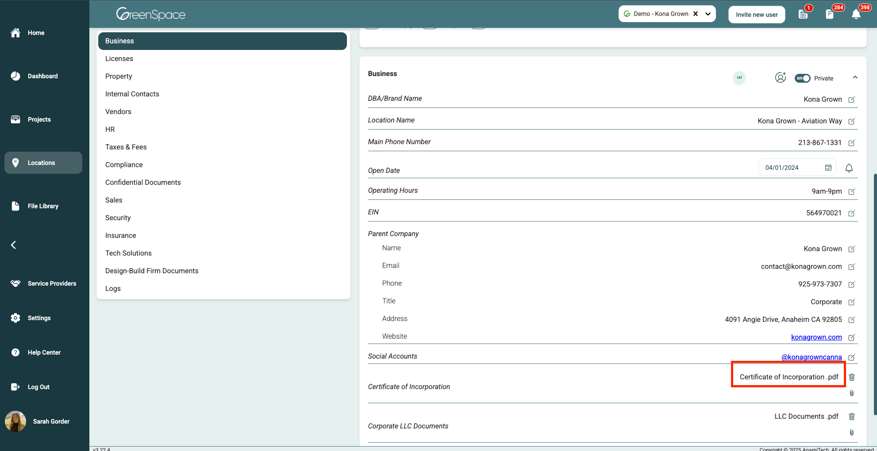Edit the Parent Company Website
This screenshot has height=451, width=877.
(x=852, y=337)
